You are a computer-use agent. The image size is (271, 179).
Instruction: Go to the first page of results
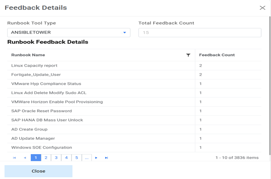(14, 158)
